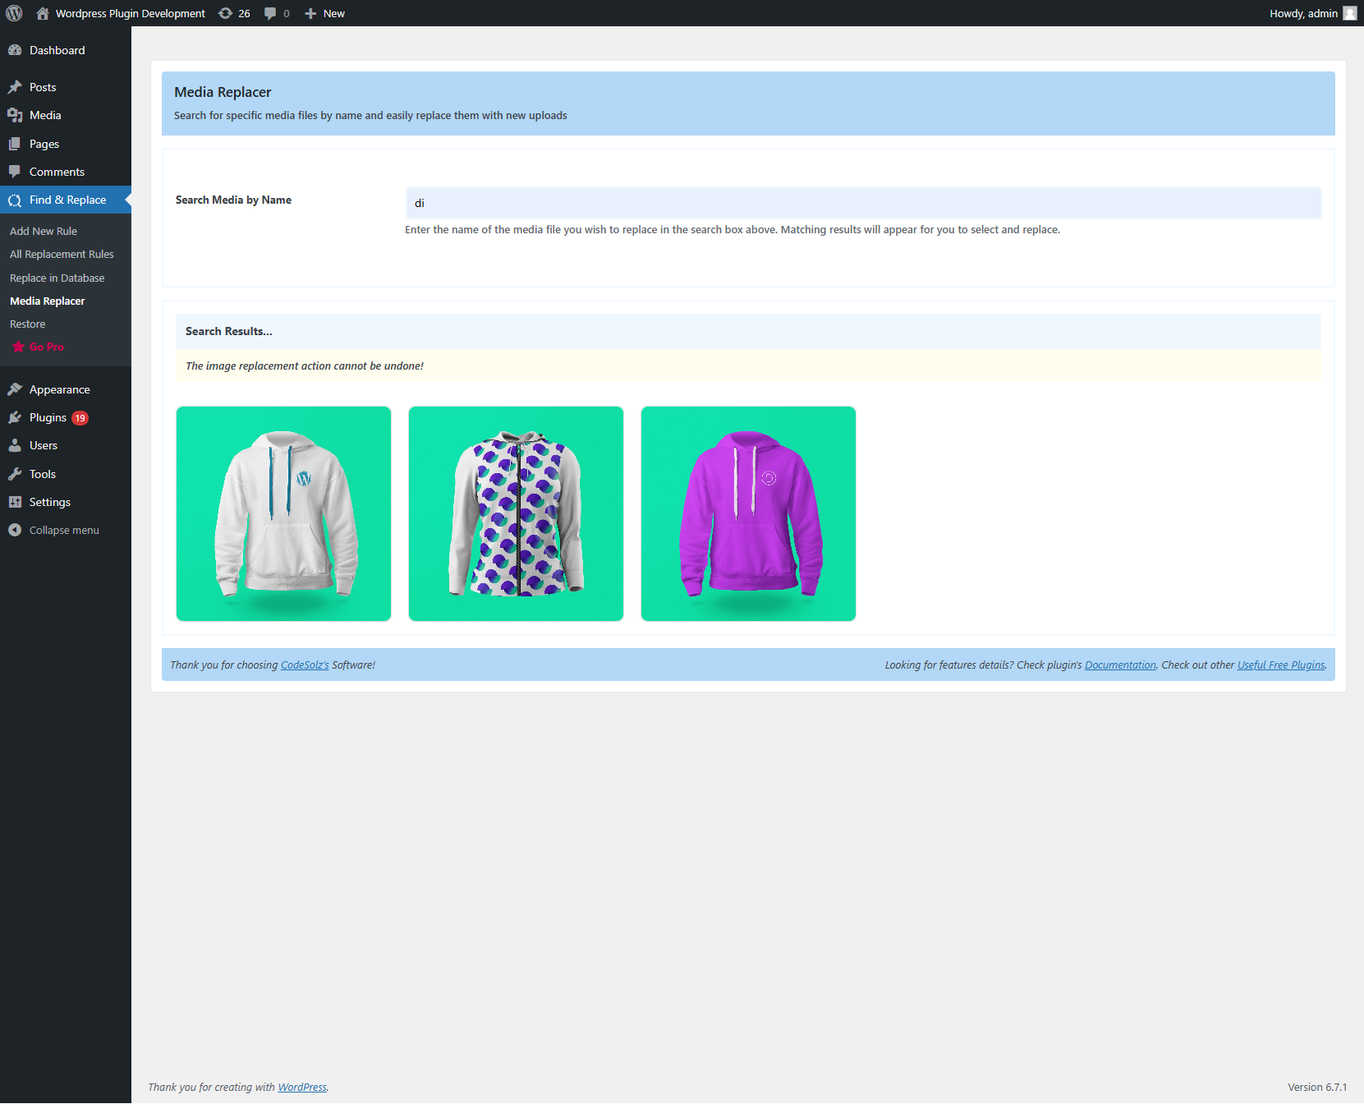
Task: Open Replace in Database submenu
Action: pyautogui.click(x=57, y=278)
